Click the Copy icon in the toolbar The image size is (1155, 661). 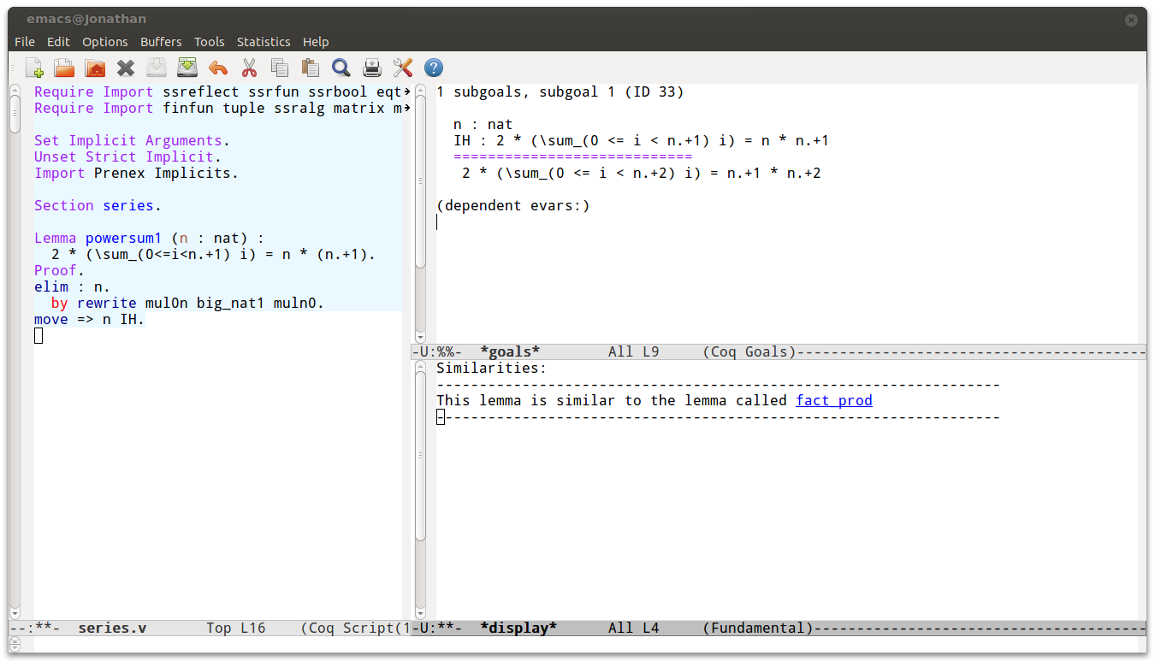(280, 68)
